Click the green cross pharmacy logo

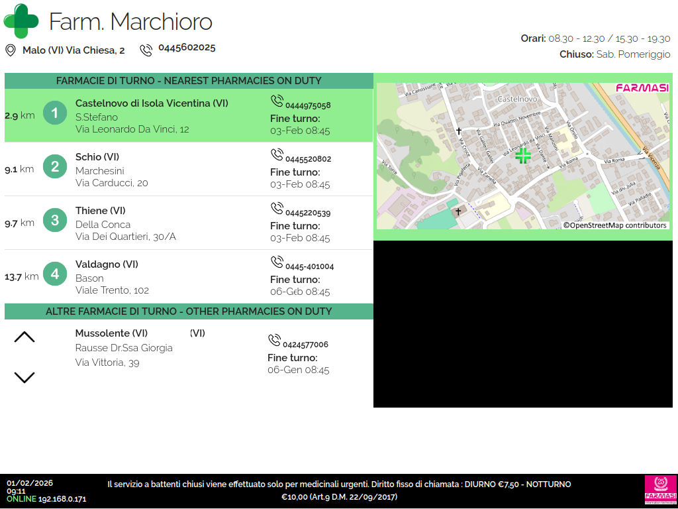click(x=21, y=21)
